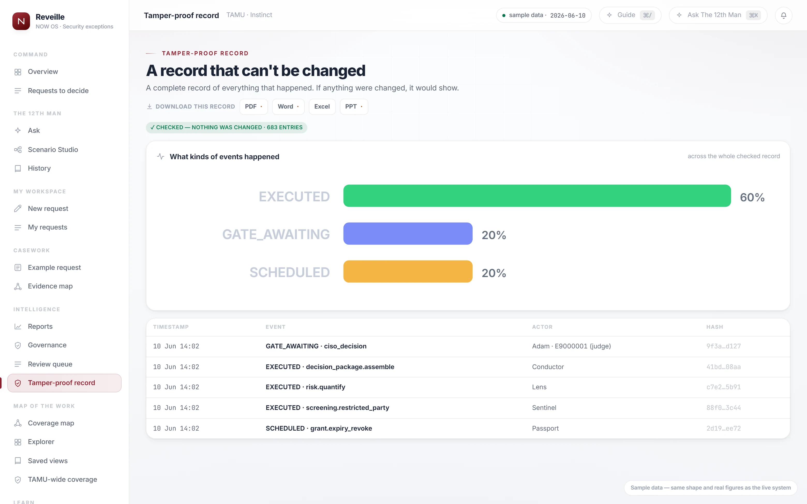Click the TIMESTAMP column header
This screenshot has width=807, height=504.
coord(171,327)
